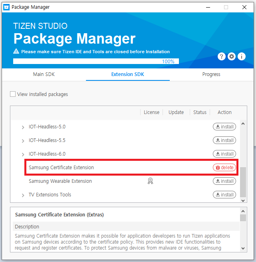Select the Samsung Wearable Extension row text
The width and height of the screenshot is (256, 262).
[x=60, y=181]
